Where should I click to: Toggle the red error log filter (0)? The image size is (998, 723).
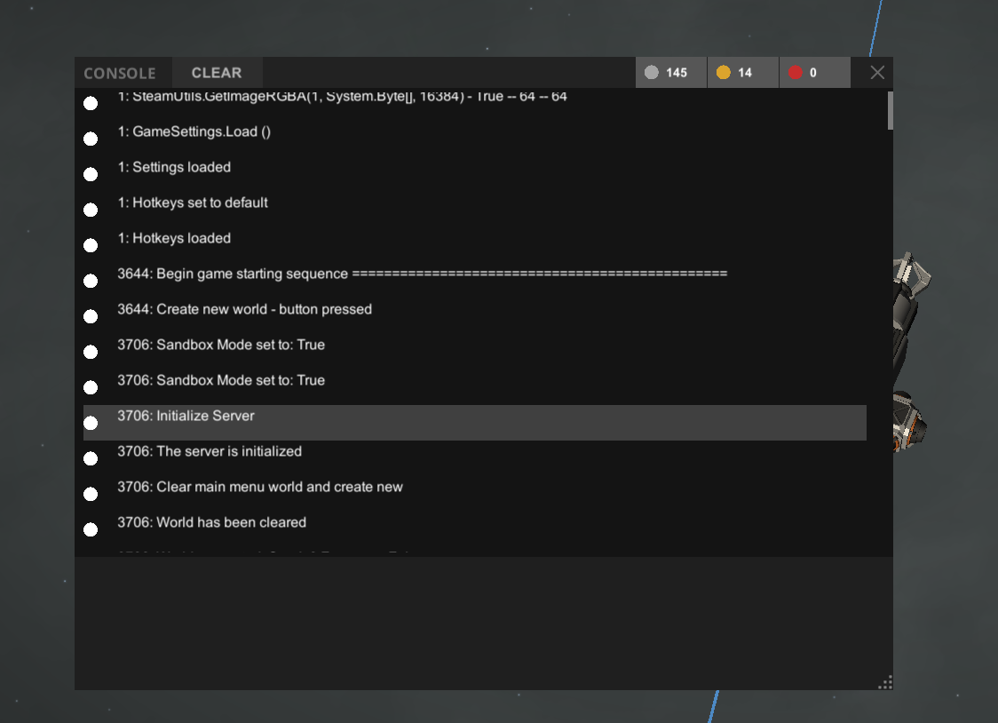click(813, 73)
